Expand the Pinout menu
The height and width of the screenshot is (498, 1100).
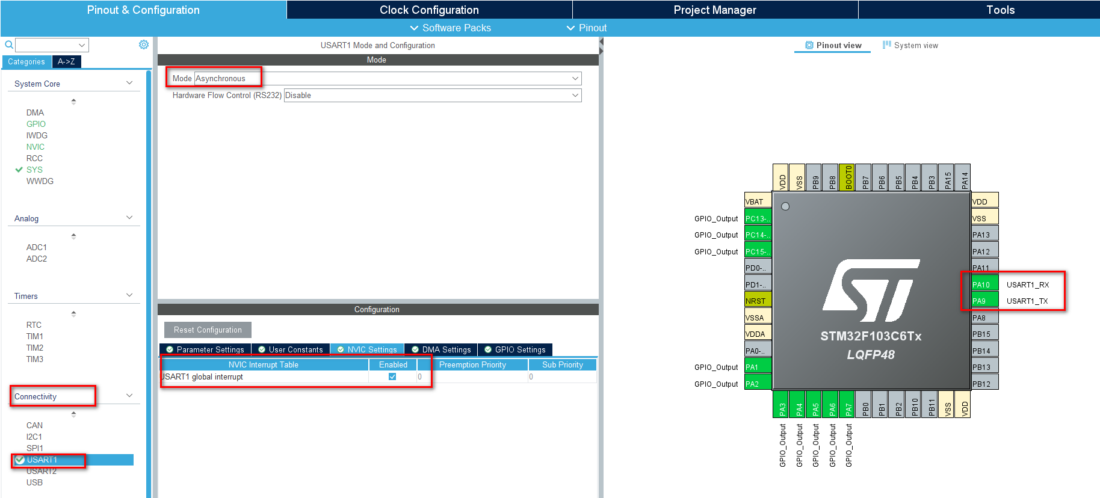point(587,28)
